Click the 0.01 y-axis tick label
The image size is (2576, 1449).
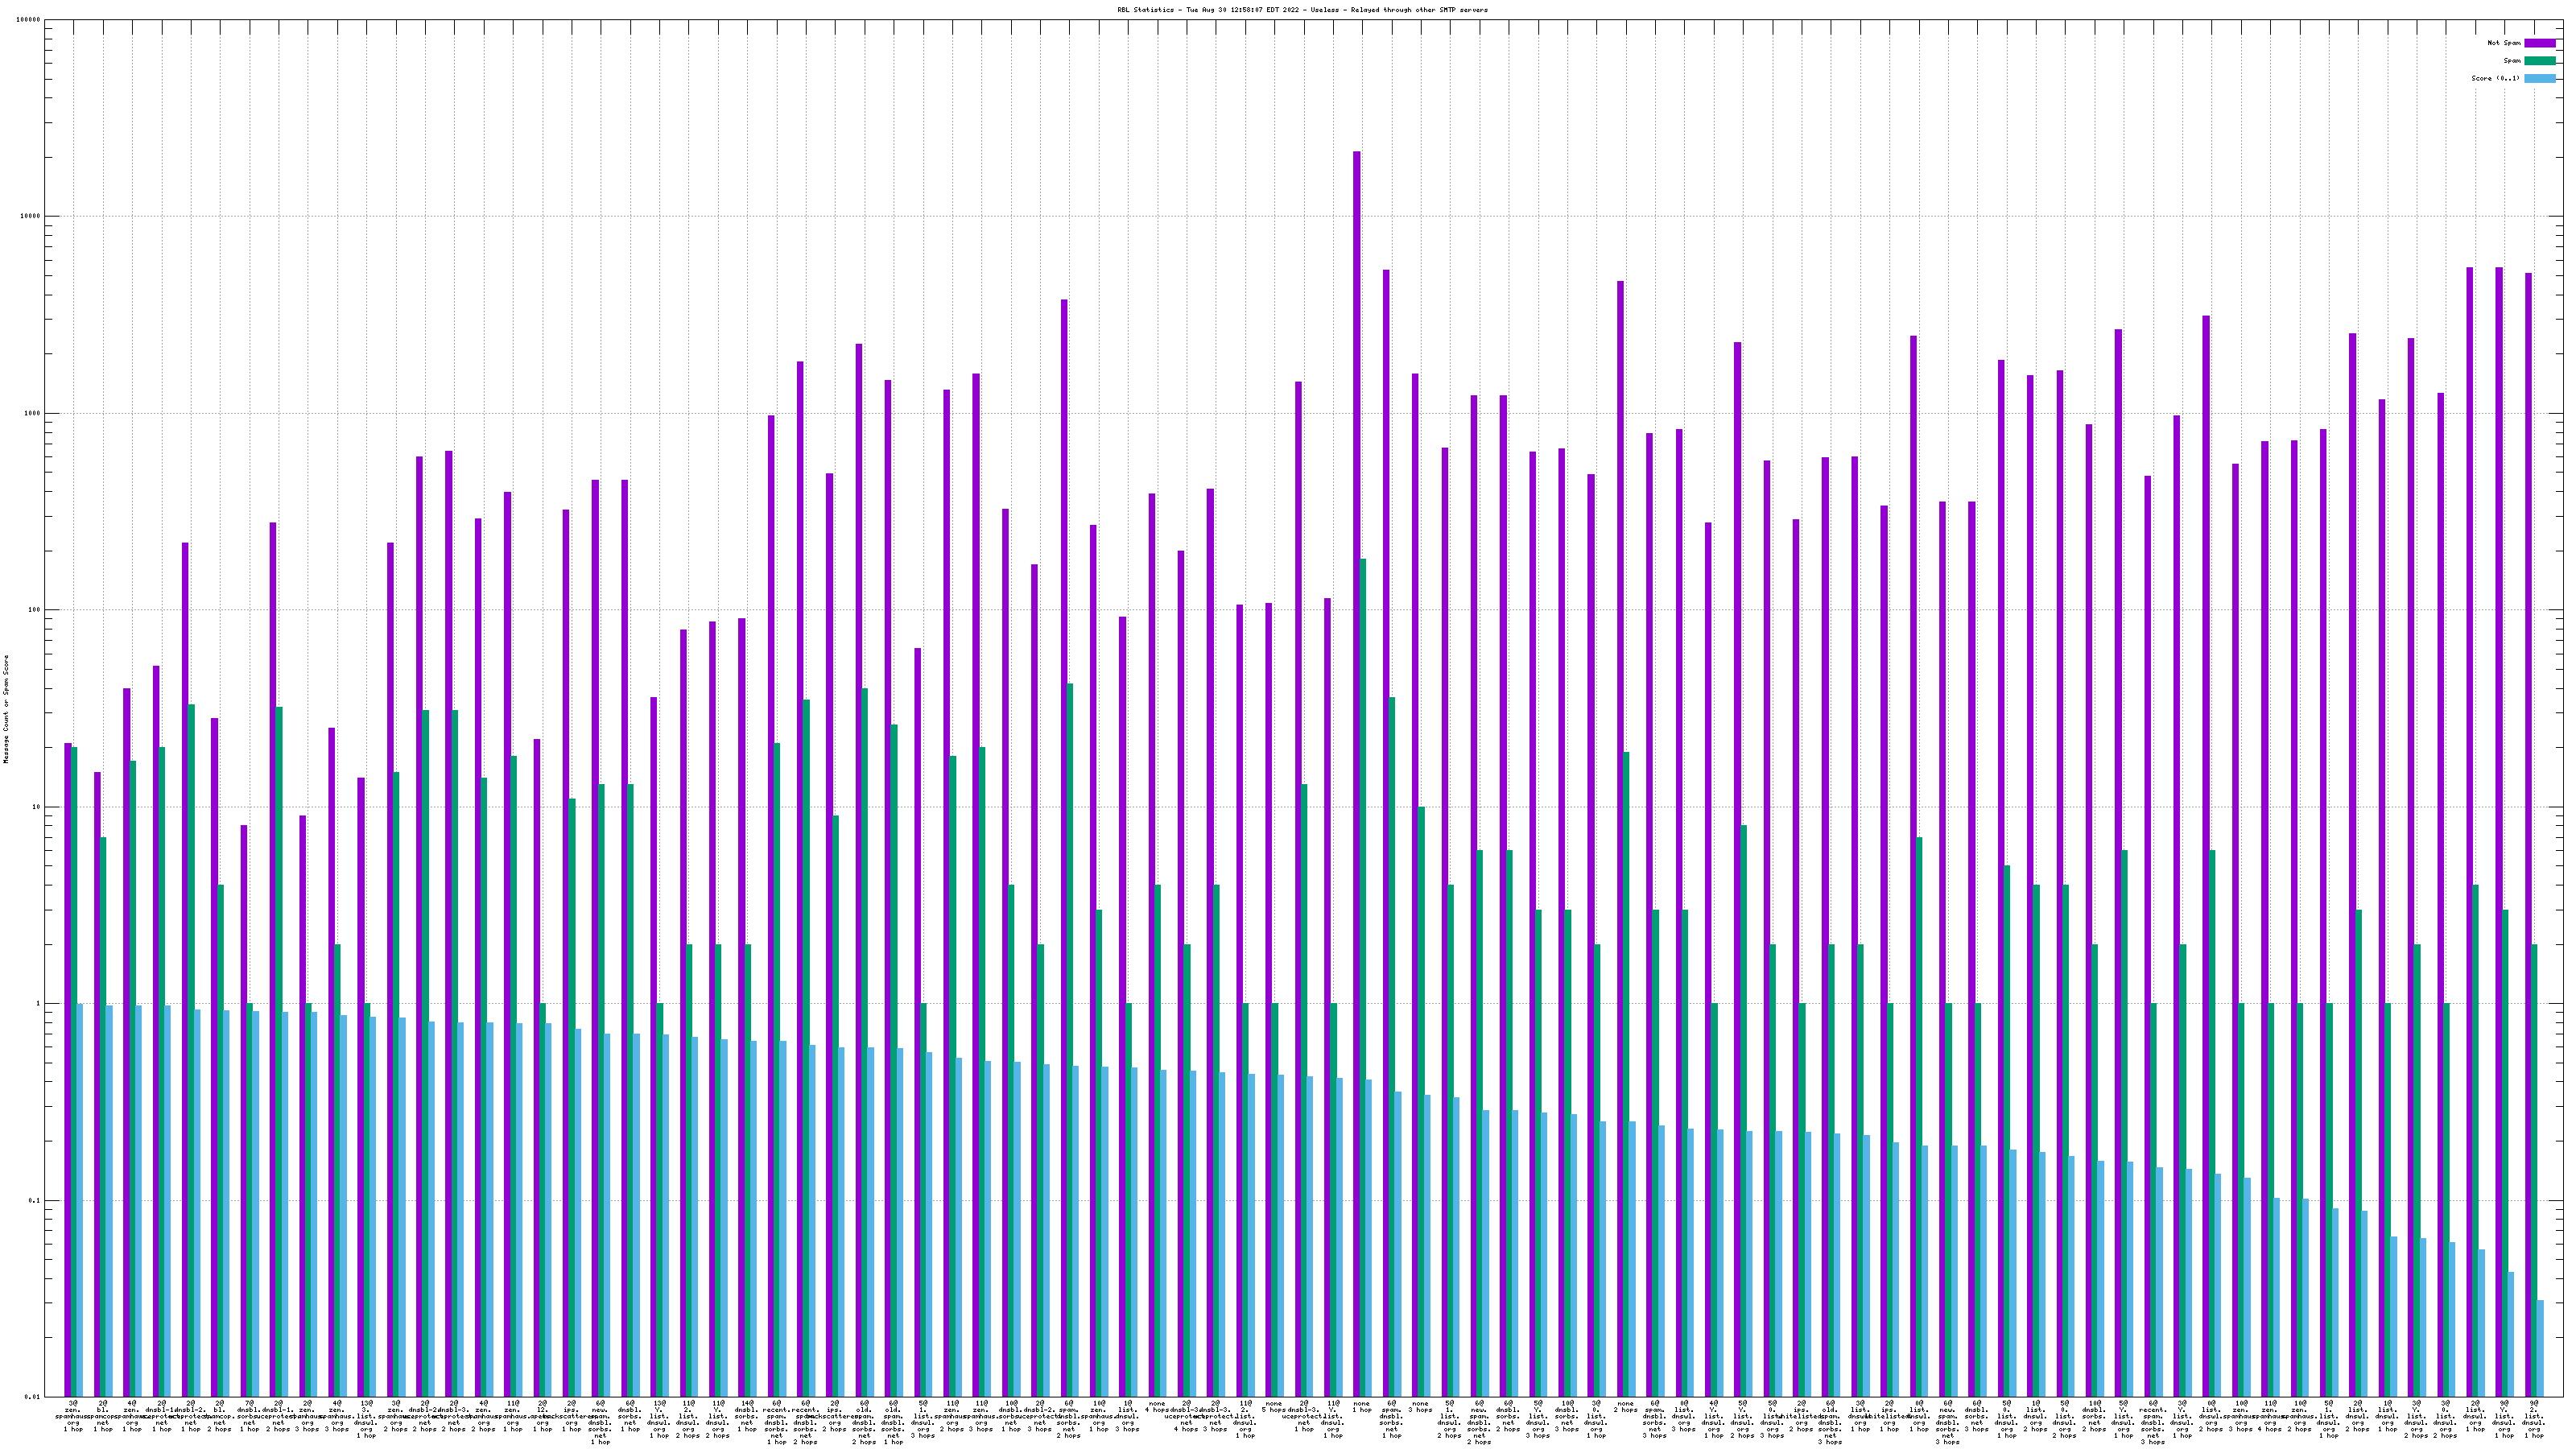click(x=33, y=1397)
